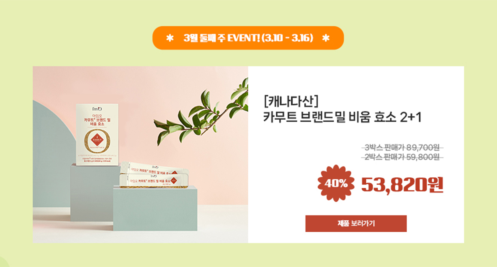This screenshot has width=497, height=267.
Task: Click the struck-through 2박스 판매가 59,800원 price
Action: tap(402, 157)
